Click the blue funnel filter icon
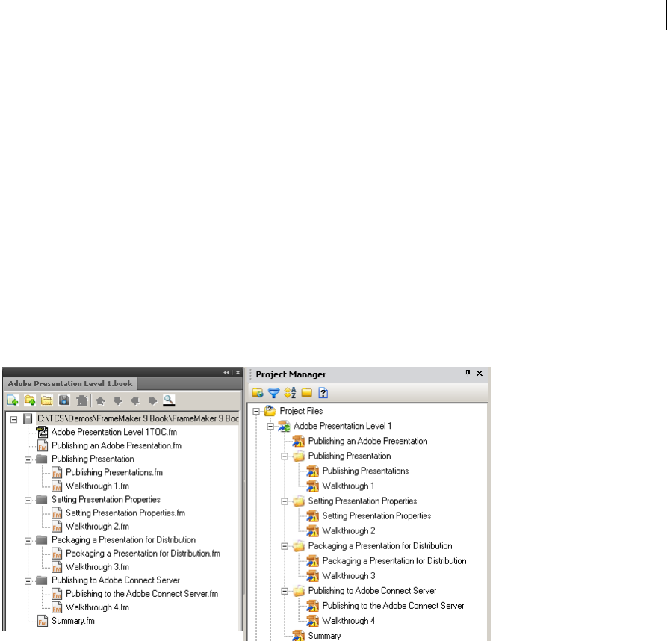 coord(273,393)
